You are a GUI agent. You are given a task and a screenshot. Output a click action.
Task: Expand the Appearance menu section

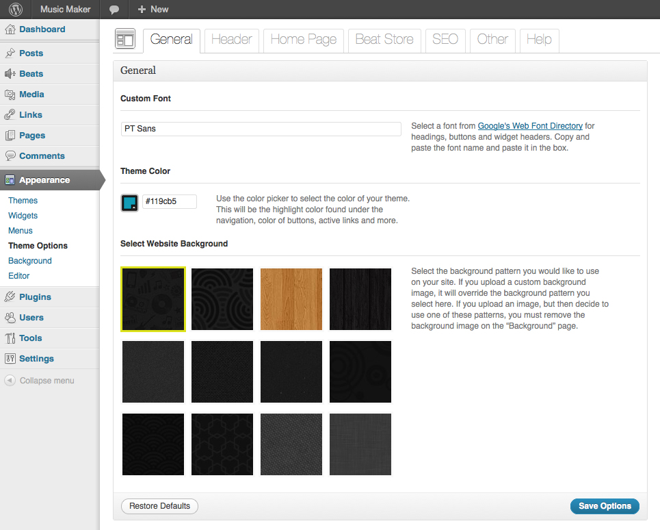click(x=44, y=180)
